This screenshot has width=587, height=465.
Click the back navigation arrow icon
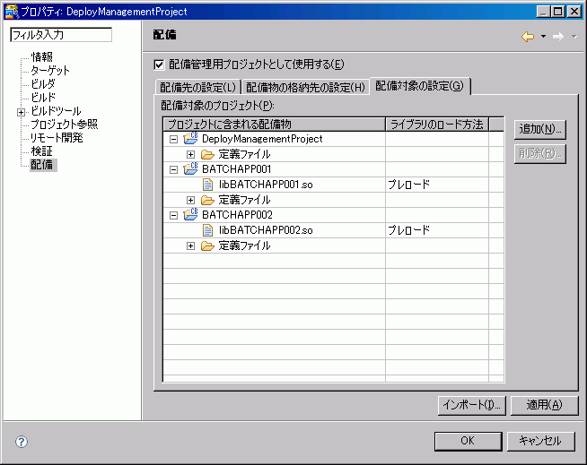click(528, 36)
